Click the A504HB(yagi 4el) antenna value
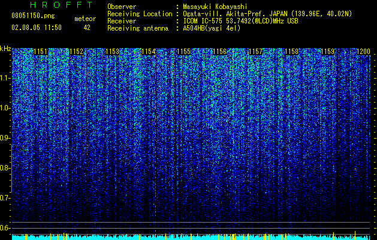Viewport: 377px width, 240px height. click(212, 28)
